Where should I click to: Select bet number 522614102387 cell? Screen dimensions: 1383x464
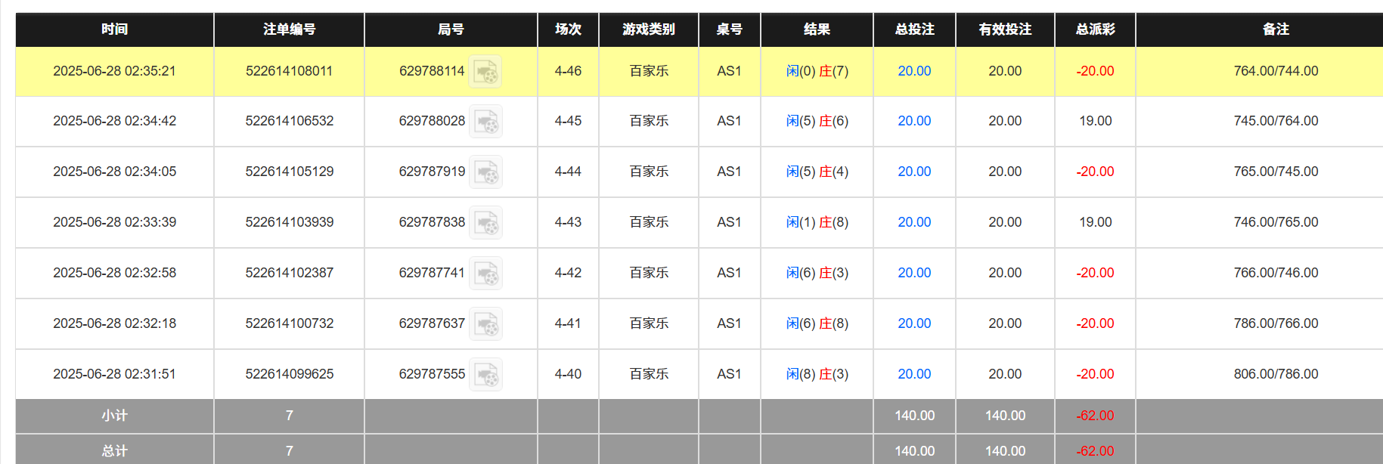(289, 273)
